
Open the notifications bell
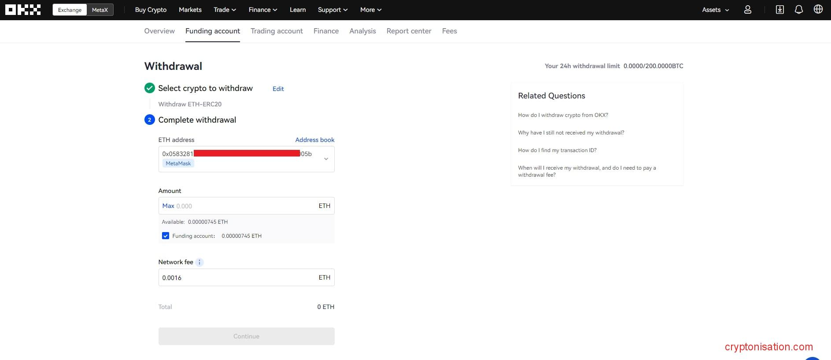pyautogui.click(x=798, y=10)
